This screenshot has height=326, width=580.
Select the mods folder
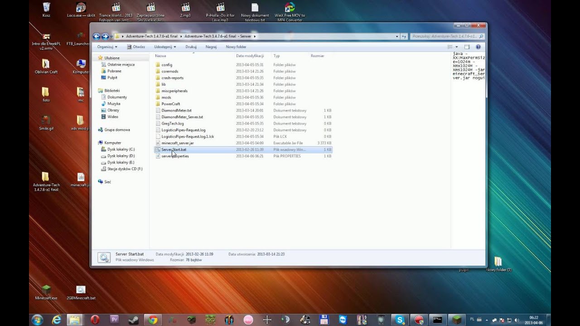tap(166, 97)
